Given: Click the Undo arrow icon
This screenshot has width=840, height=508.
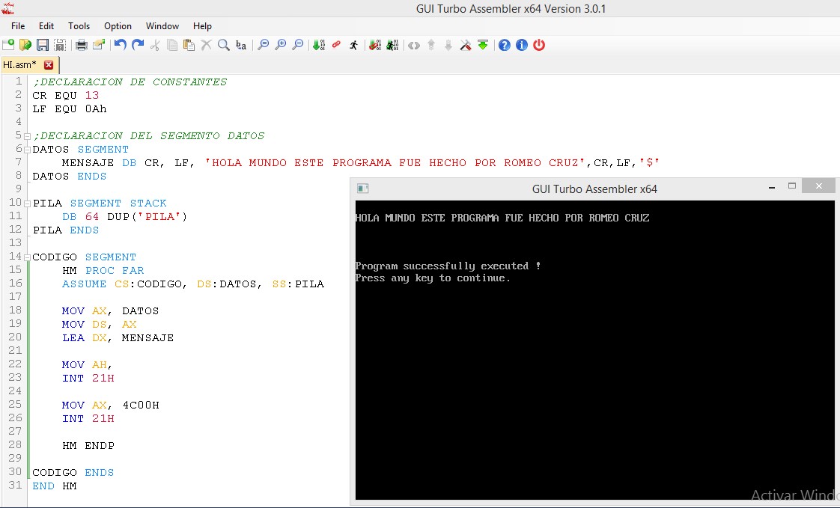Looking at the screenshot, I should pyautogui.click(x=120, y=45).
